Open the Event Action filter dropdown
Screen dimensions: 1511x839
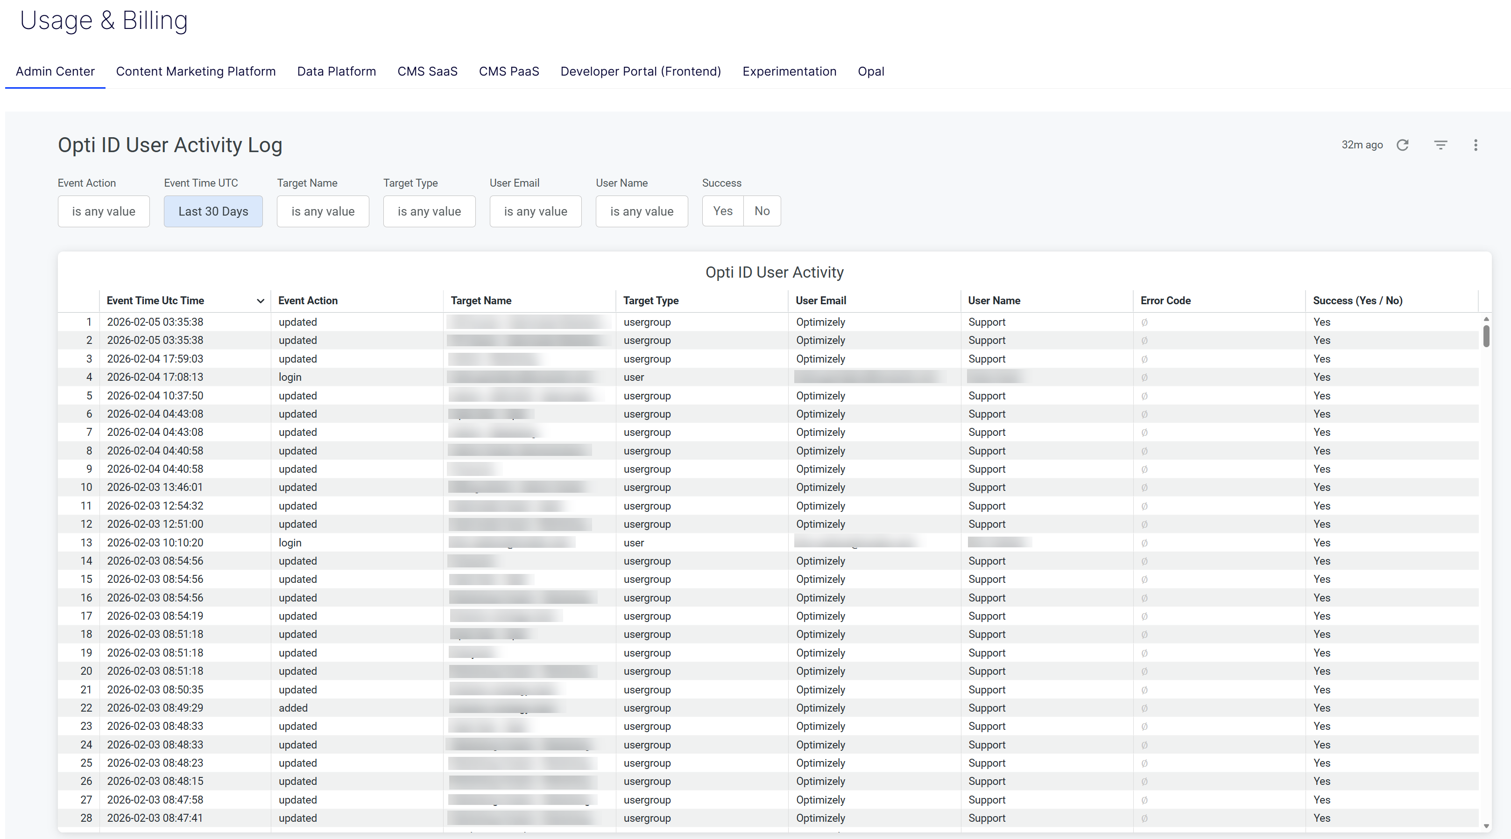104,211
